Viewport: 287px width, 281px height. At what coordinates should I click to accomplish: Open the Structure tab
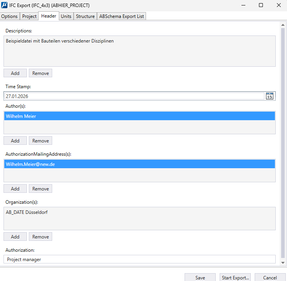click(x=85, y=16)
